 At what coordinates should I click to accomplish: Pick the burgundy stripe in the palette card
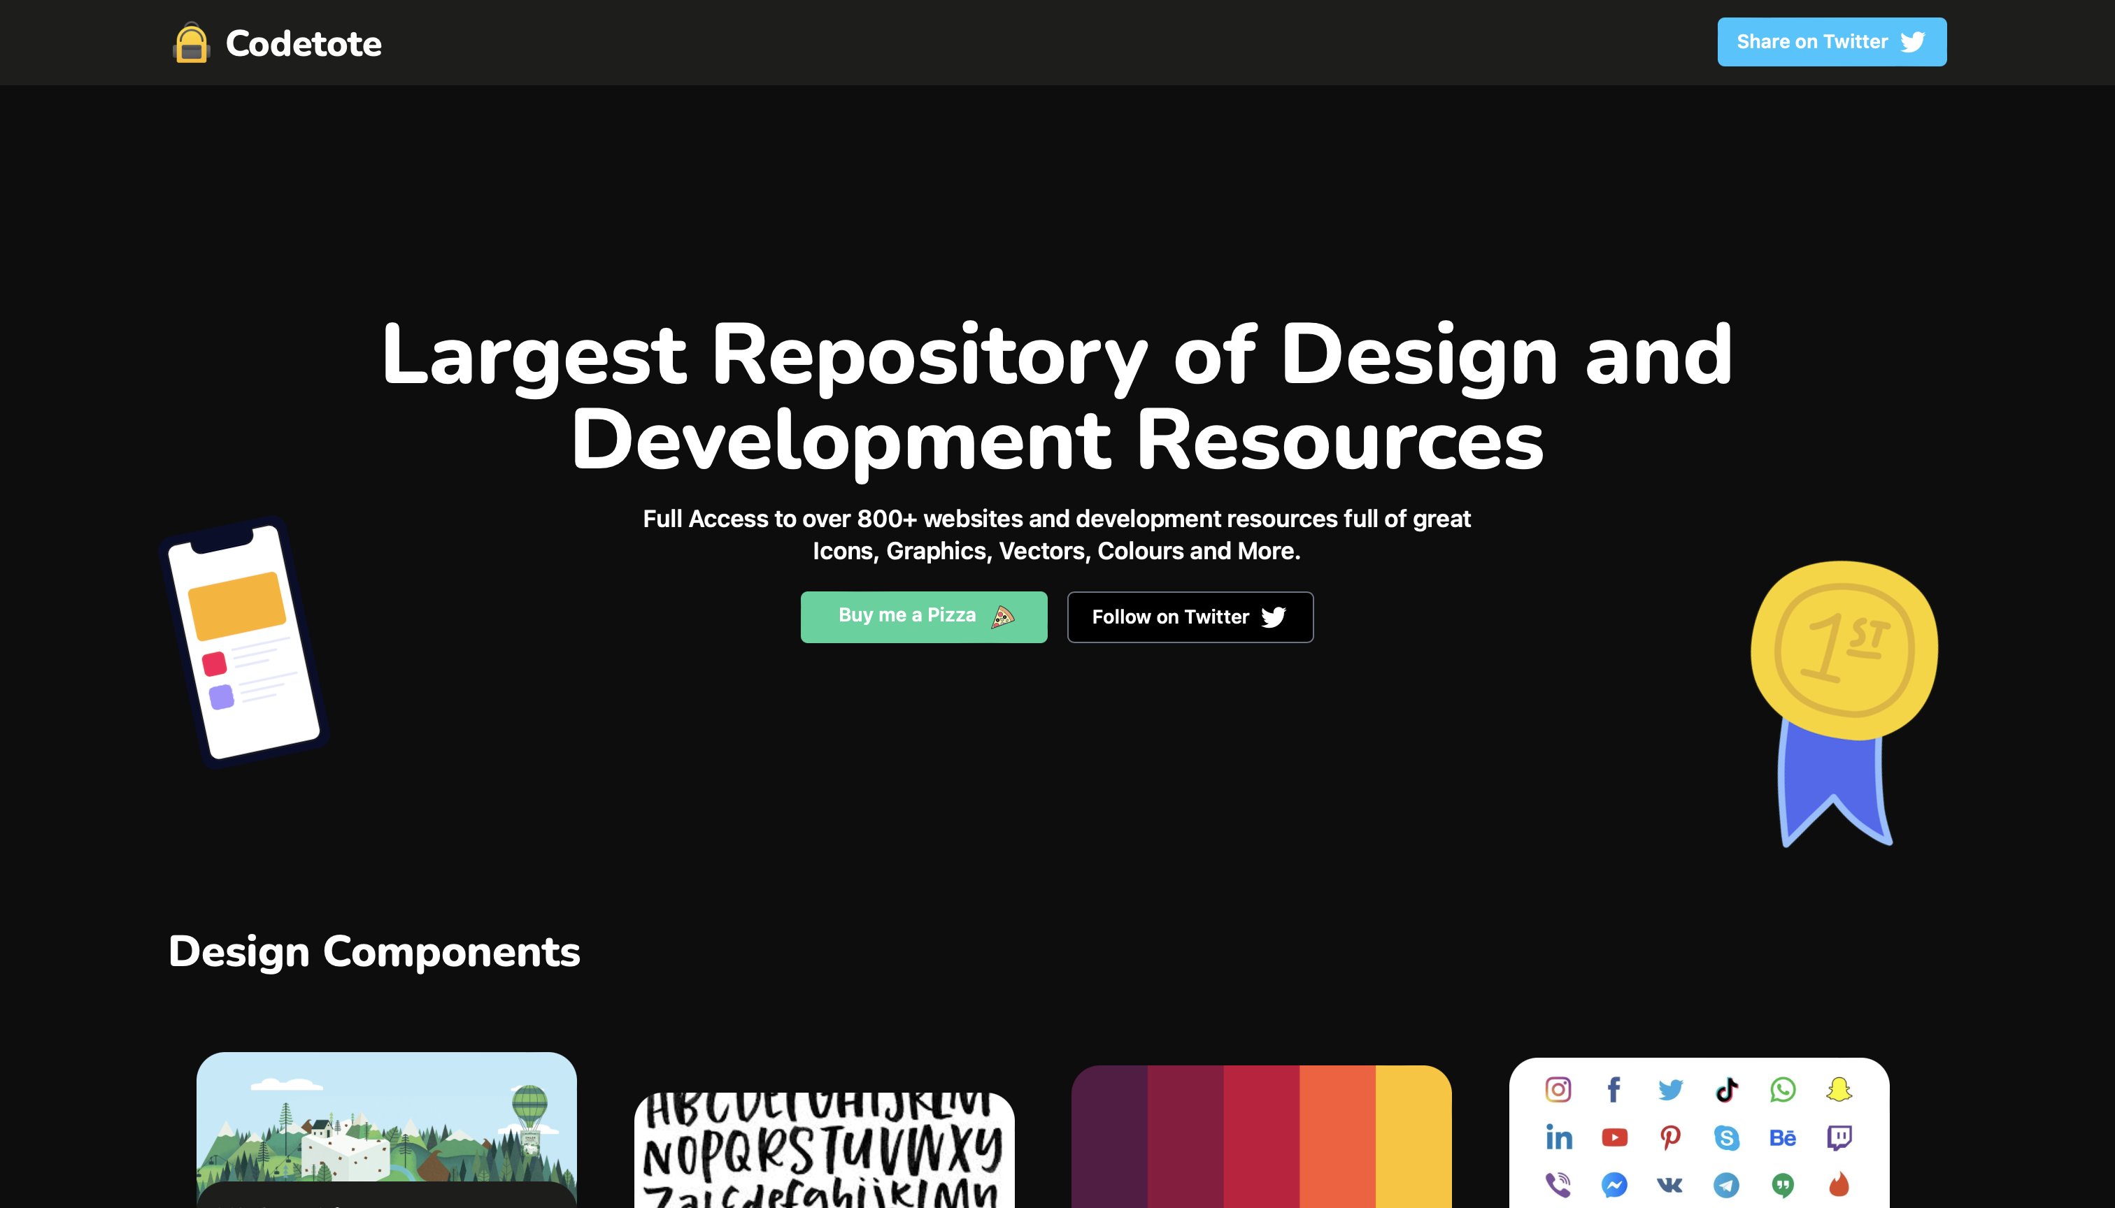pyautogui.click(x=1185, y=1137)
